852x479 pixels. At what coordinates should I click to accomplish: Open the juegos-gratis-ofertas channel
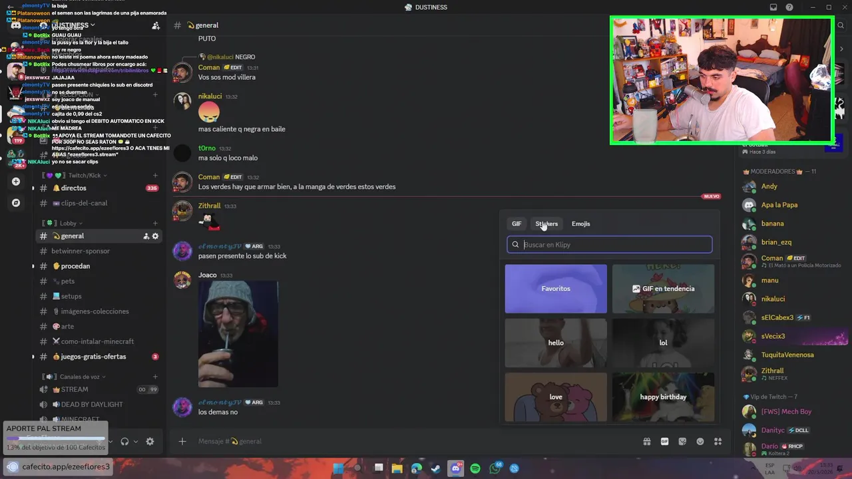pos(99,357)
